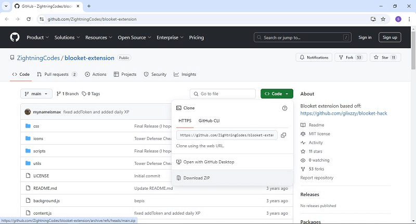Open a new browser tab

tap(89, 6)
